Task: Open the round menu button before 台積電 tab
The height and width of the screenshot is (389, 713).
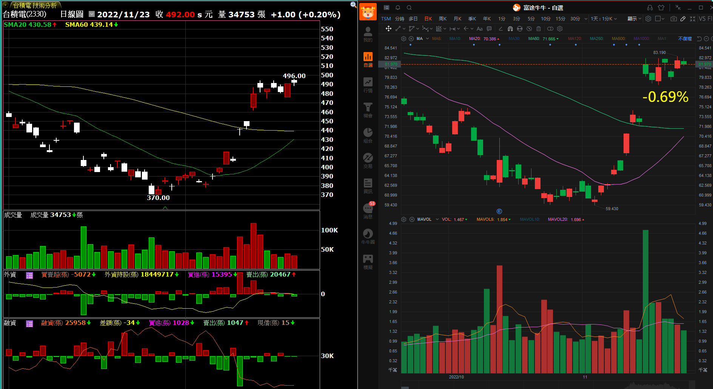Action: [x=5, y=5]
